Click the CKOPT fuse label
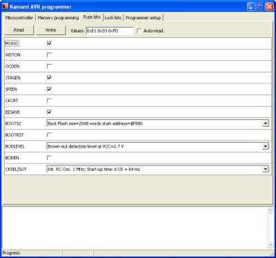 click(x=12, y=101)
